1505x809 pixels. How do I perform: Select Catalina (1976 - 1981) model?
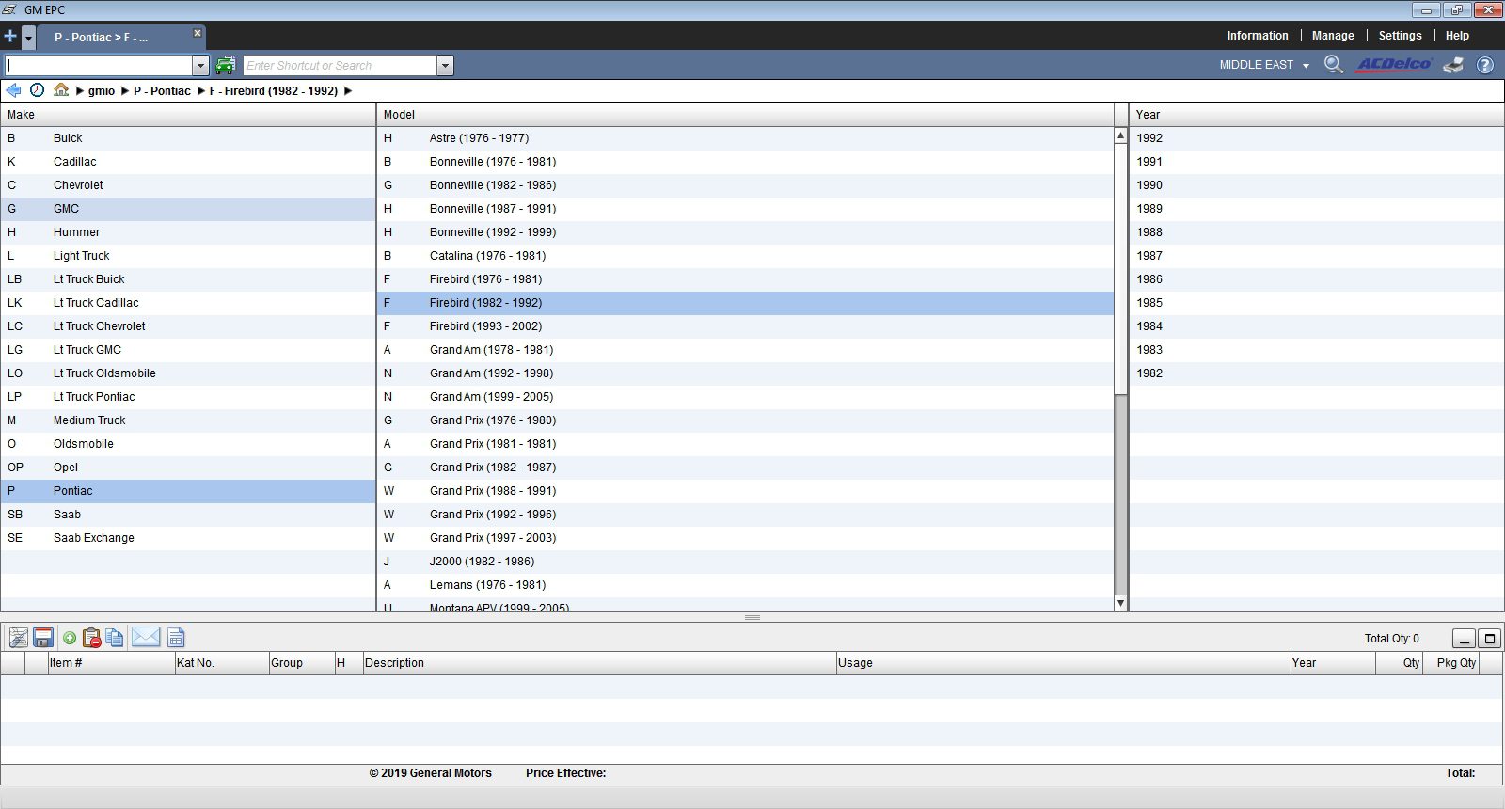745,256
